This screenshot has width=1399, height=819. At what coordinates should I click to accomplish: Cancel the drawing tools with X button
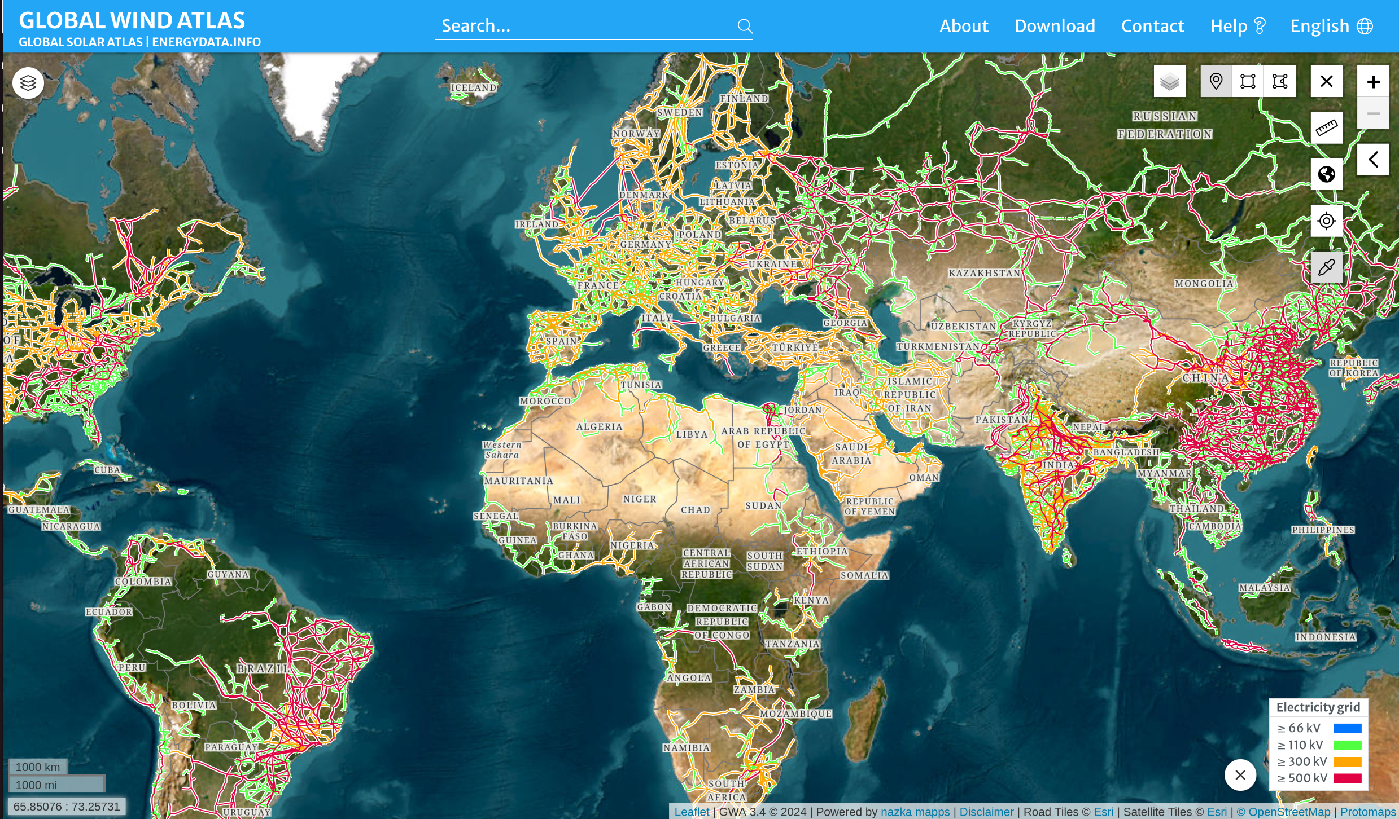[1326, 81]
